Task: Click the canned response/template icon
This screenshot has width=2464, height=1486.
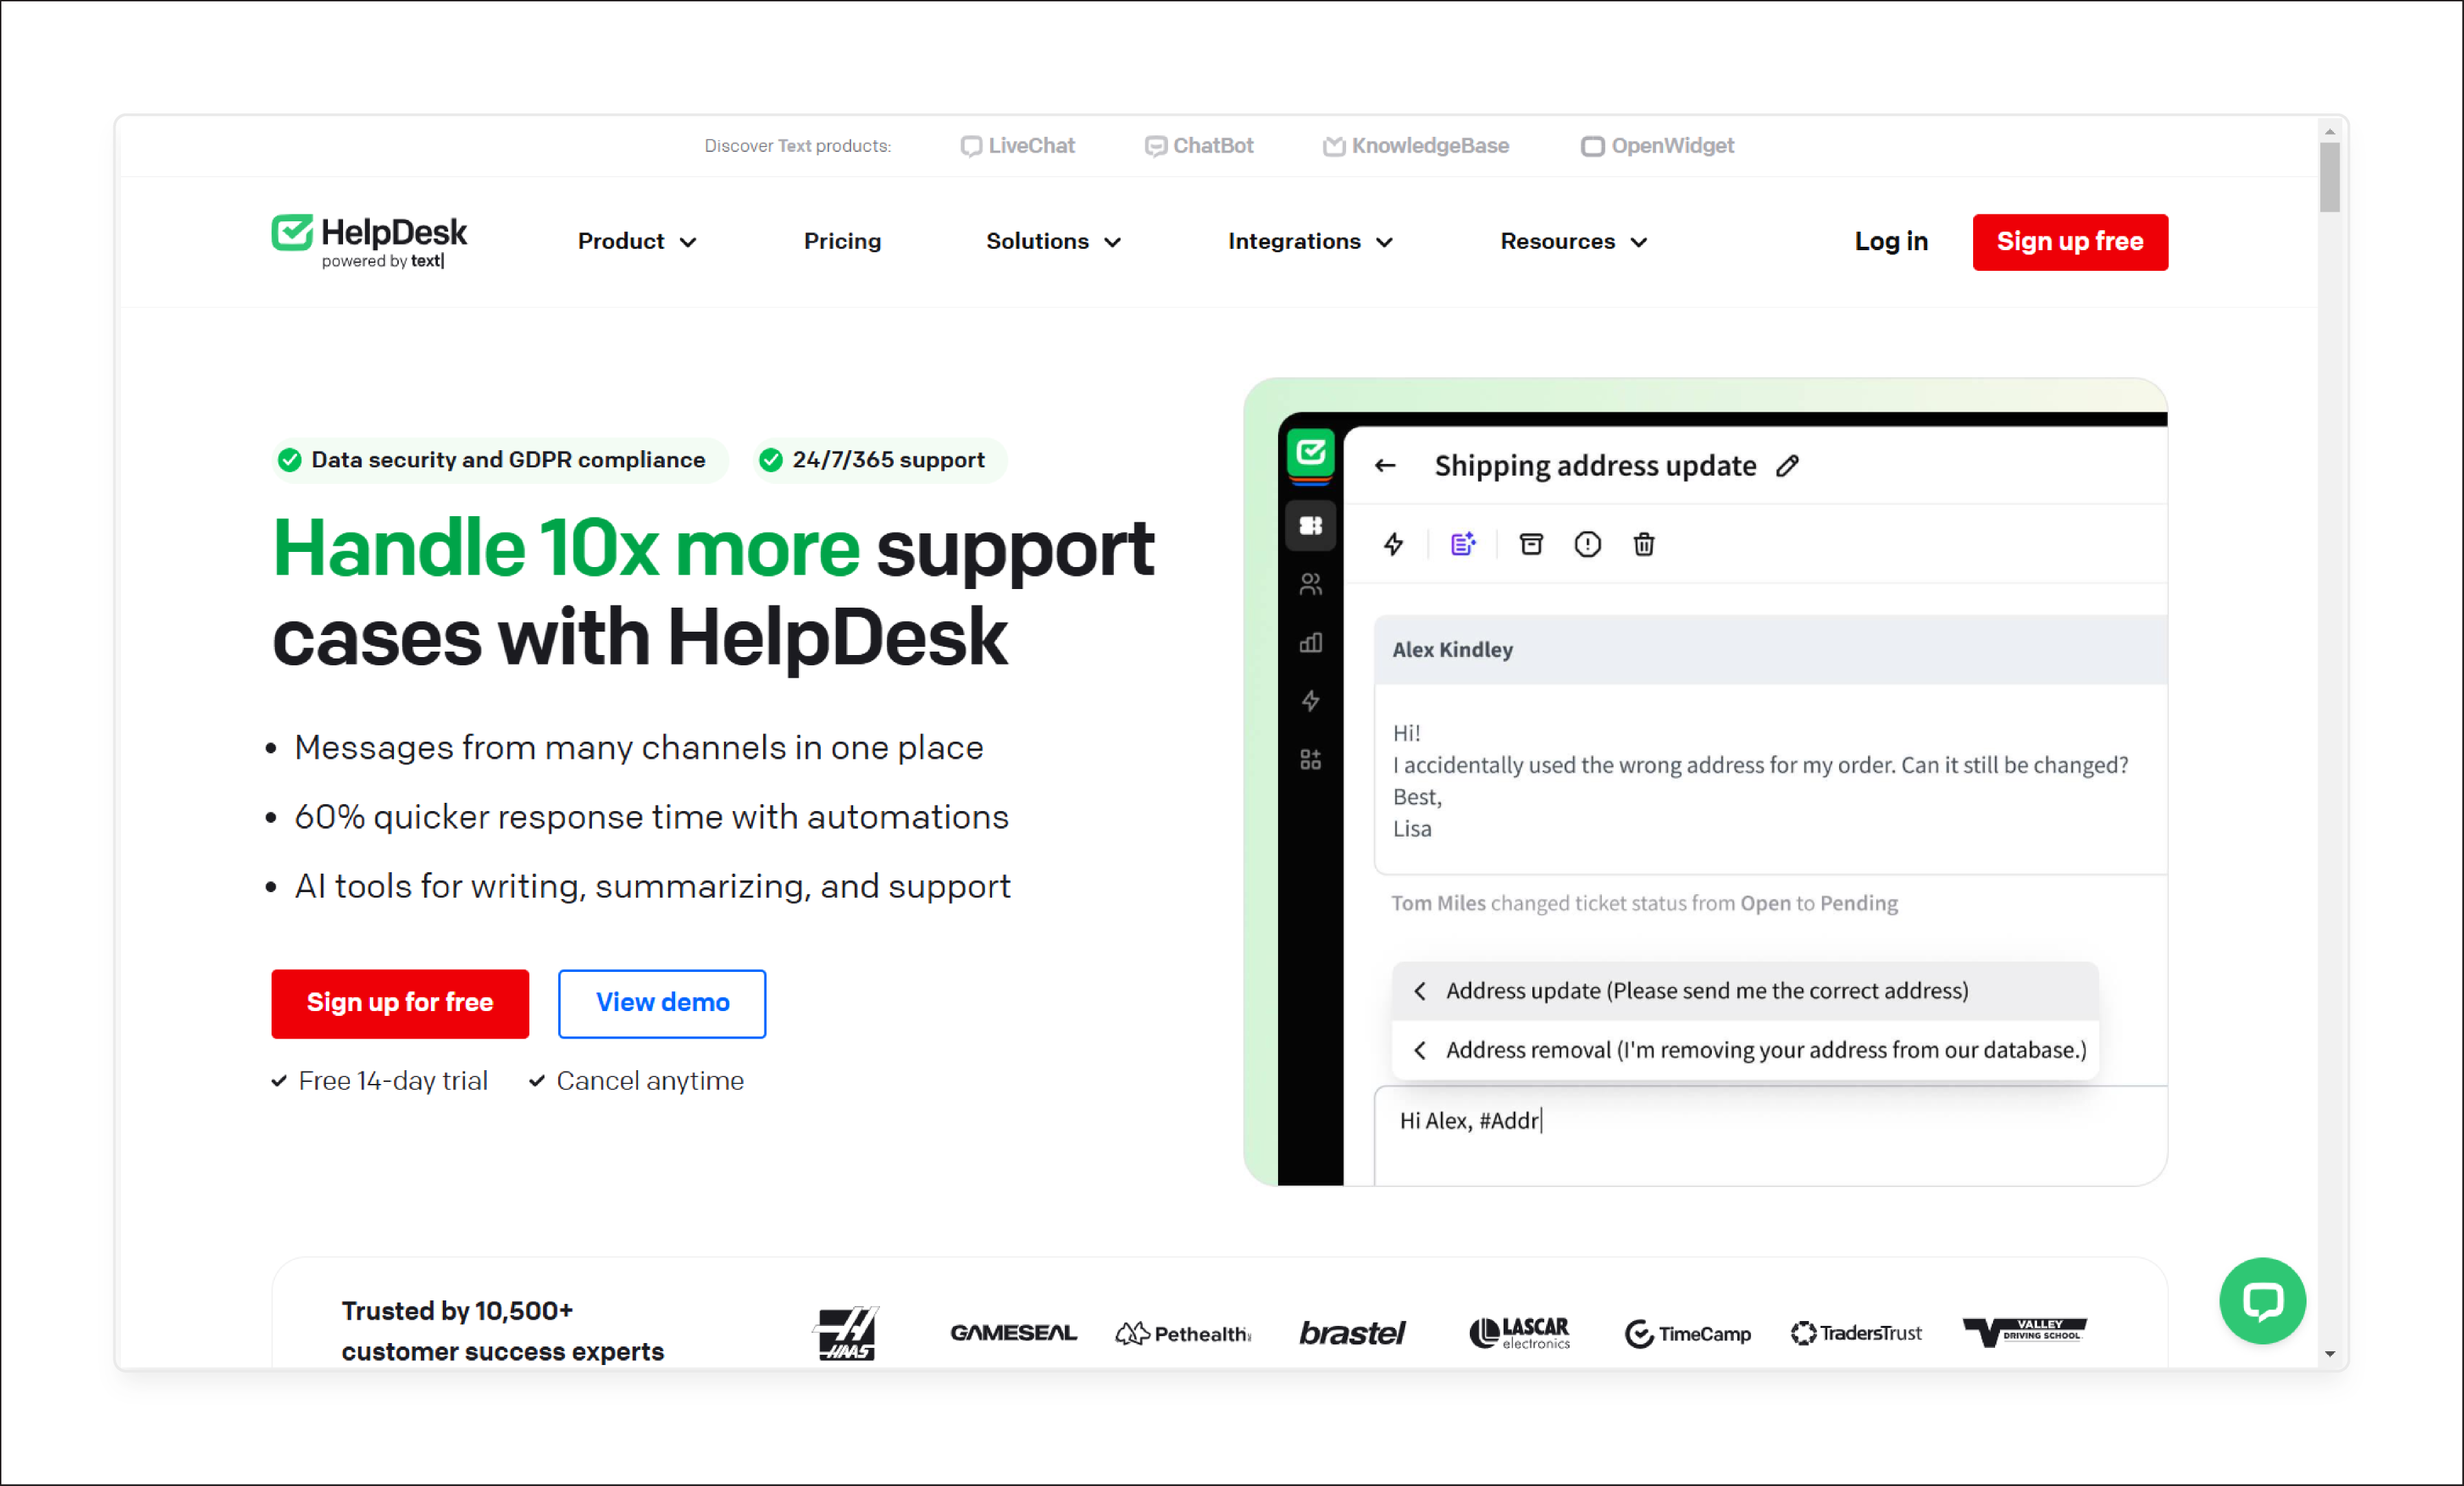Action: (1461, 545)
